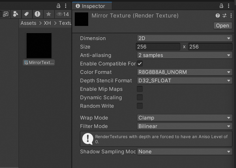Screen dimensions: 236x168
Task: Open the favorites star filter
Action: [x=48, y=14]
